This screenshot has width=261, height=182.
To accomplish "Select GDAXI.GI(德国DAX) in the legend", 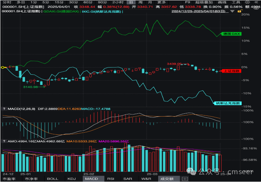I will [61, 11].
